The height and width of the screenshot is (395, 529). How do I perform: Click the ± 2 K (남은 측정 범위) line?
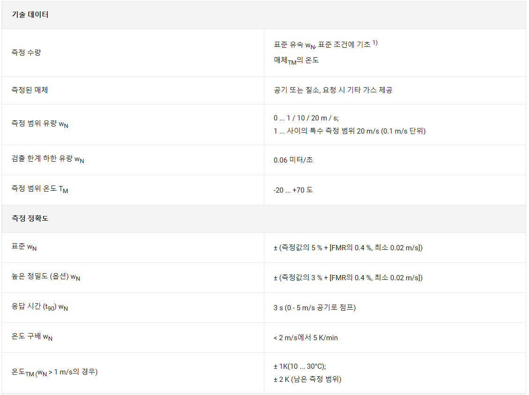tap(307, 380)
